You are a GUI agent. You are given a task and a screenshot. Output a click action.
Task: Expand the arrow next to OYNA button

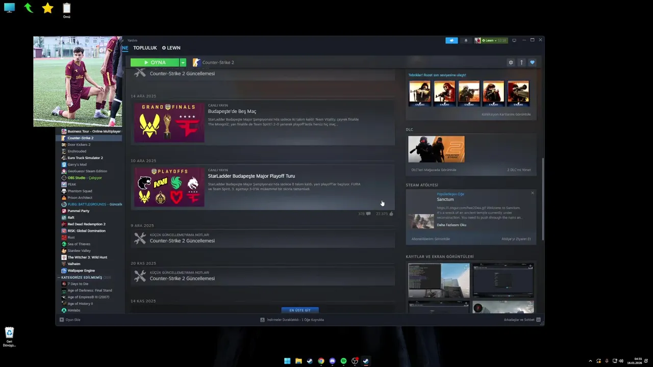[x=183, y=62]
